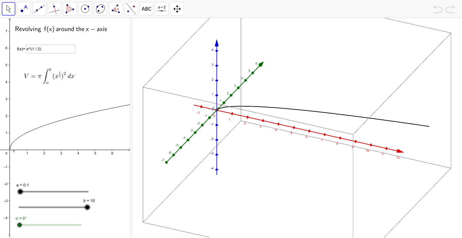The image size is (462, 238).
Task: Click the f(x) function input box
Action: (x=51, y=49)
